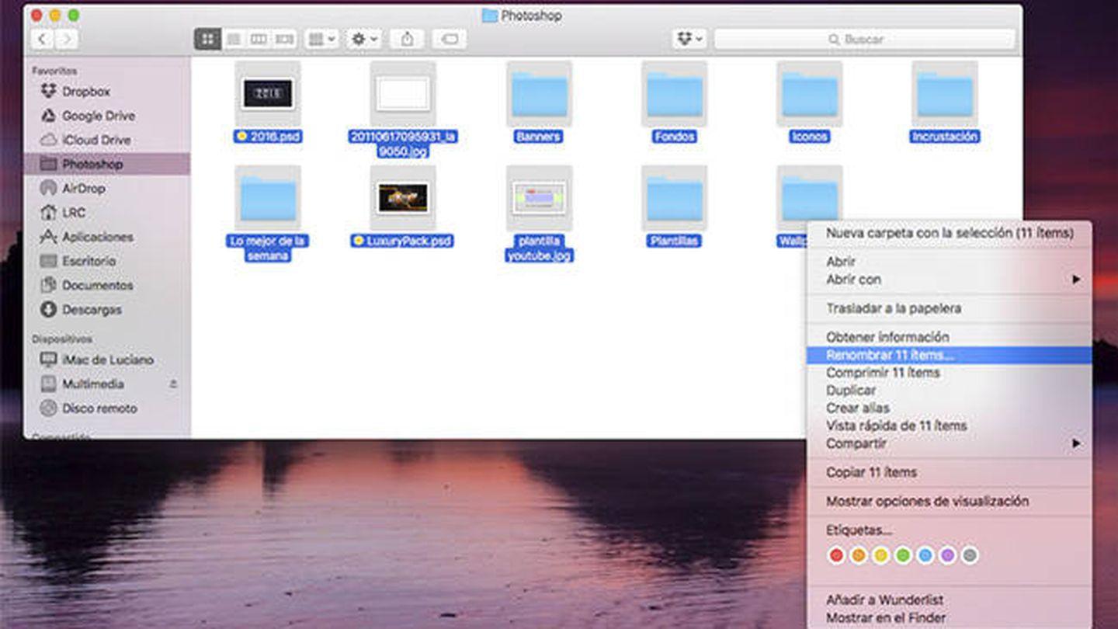Eject the Multimedia volume
1118x629 pixels.
coord(173,384)
